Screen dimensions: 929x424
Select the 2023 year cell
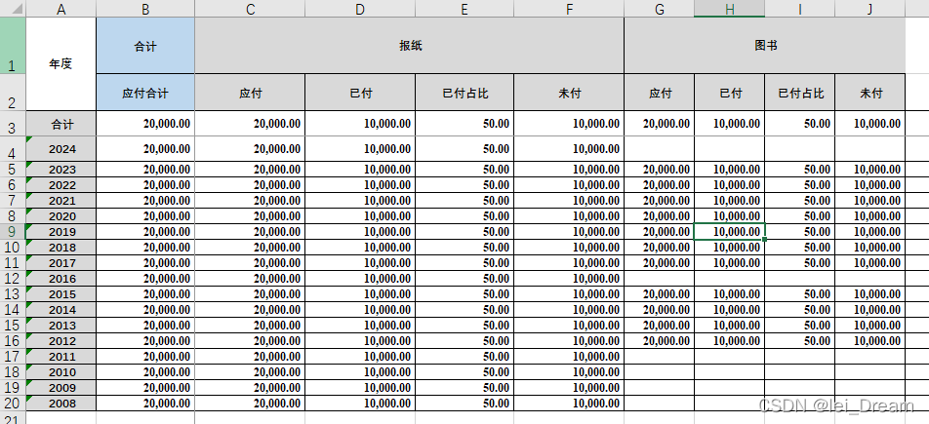pyautogui.click(x=61, y=170)
